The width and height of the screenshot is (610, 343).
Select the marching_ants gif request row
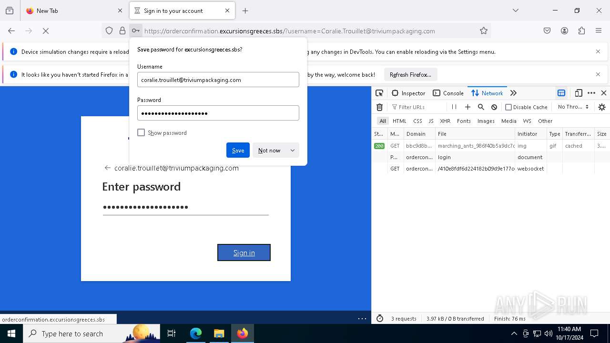[x=491, y=146]
